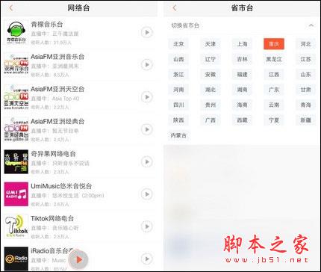Tap the floating orange play button

(x=78, y=259)
